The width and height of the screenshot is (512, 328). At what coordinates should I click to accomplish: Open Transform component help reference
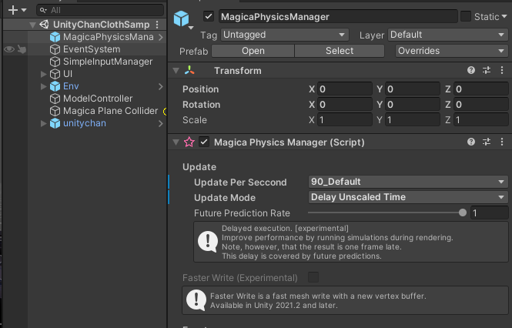pyautogui.click(x=470, y=71)
